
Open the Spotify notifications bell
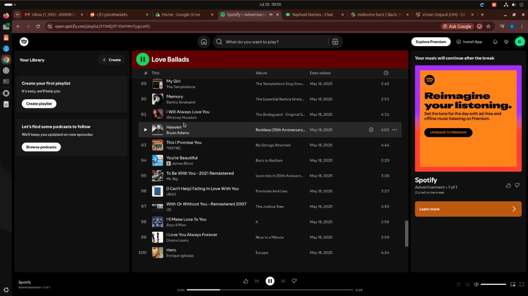coord(495,42)
